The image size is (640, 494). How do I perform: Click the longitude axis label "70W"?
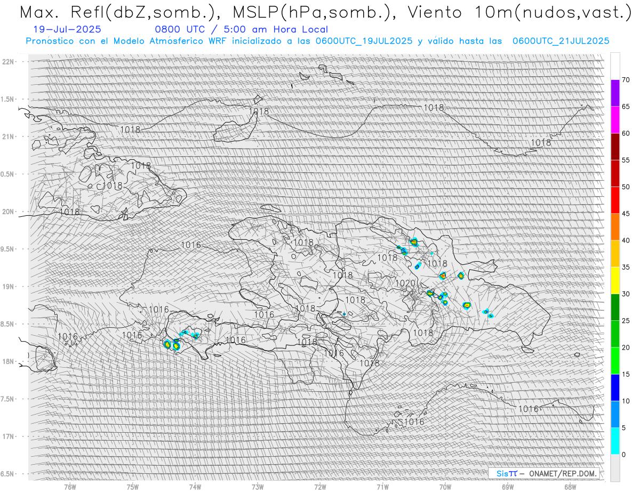pos(445,487)
